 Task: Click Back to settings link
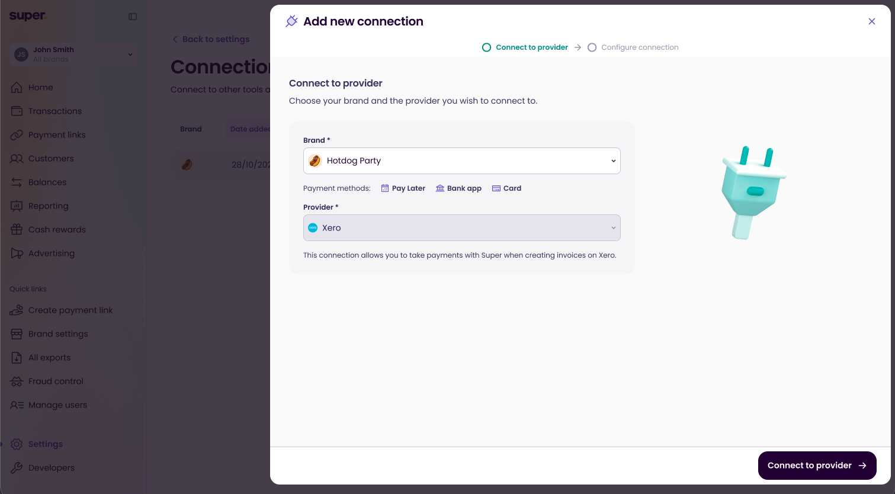pyautogui.click(x=210, y=39)
